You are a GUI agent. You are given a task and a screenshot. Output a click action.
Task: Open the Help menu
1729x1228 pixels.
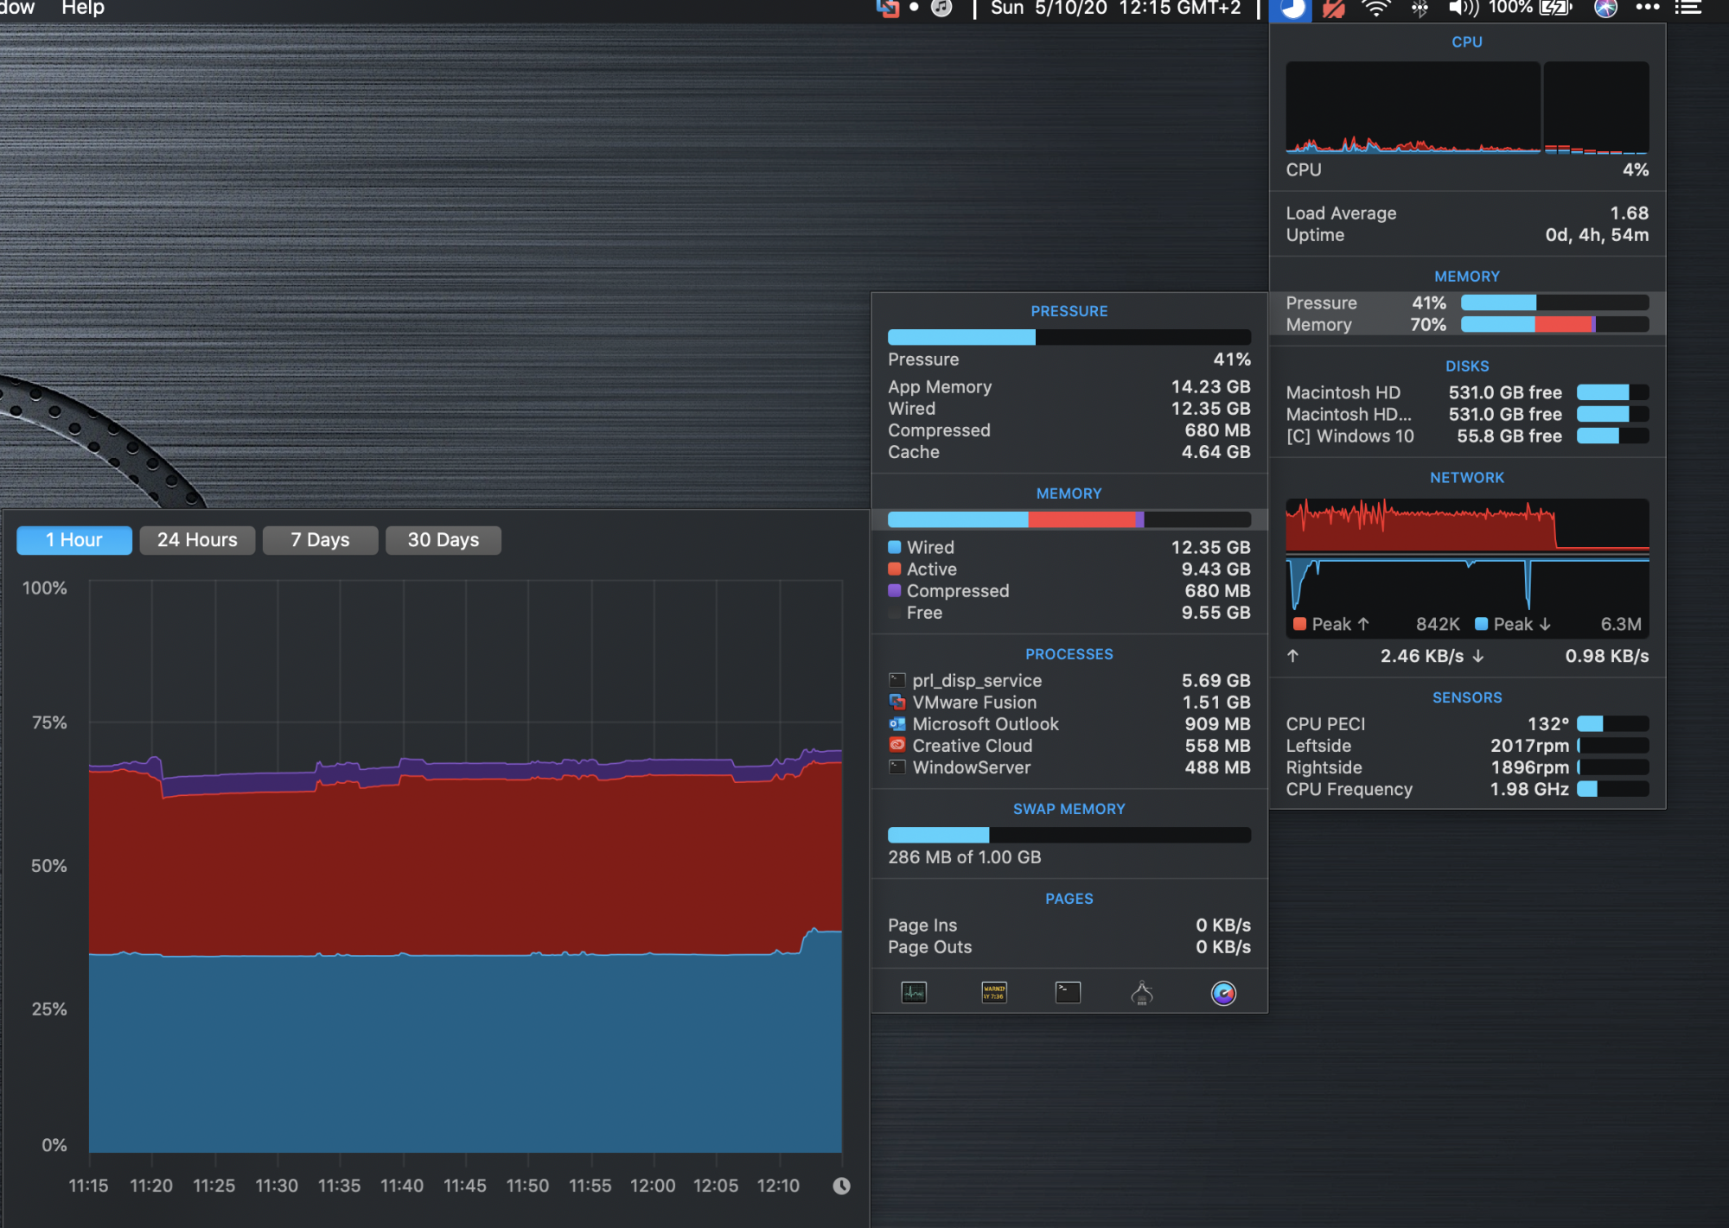point(82,9)
